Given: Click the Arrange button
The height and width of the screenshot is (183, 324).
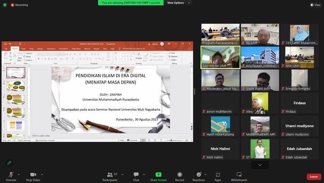Looking at the screenshot, I should 139,56.
